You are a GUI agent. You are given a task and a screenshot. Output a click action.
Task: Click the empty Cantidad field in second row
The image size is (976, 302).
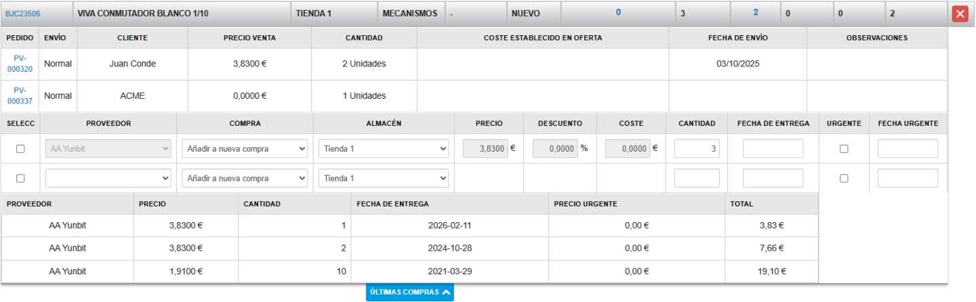click(697, 178)
